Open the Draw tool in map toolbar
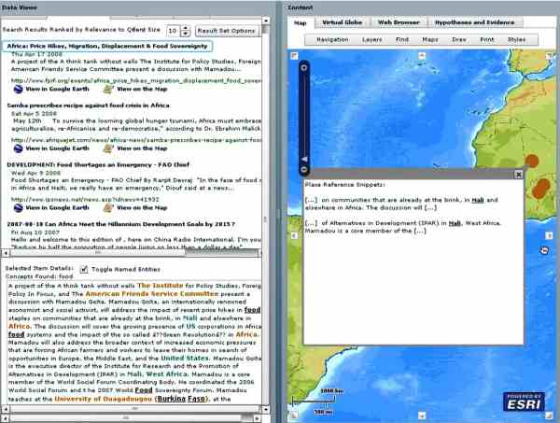This screenshot has height=423, width=560. click(457, 40)
